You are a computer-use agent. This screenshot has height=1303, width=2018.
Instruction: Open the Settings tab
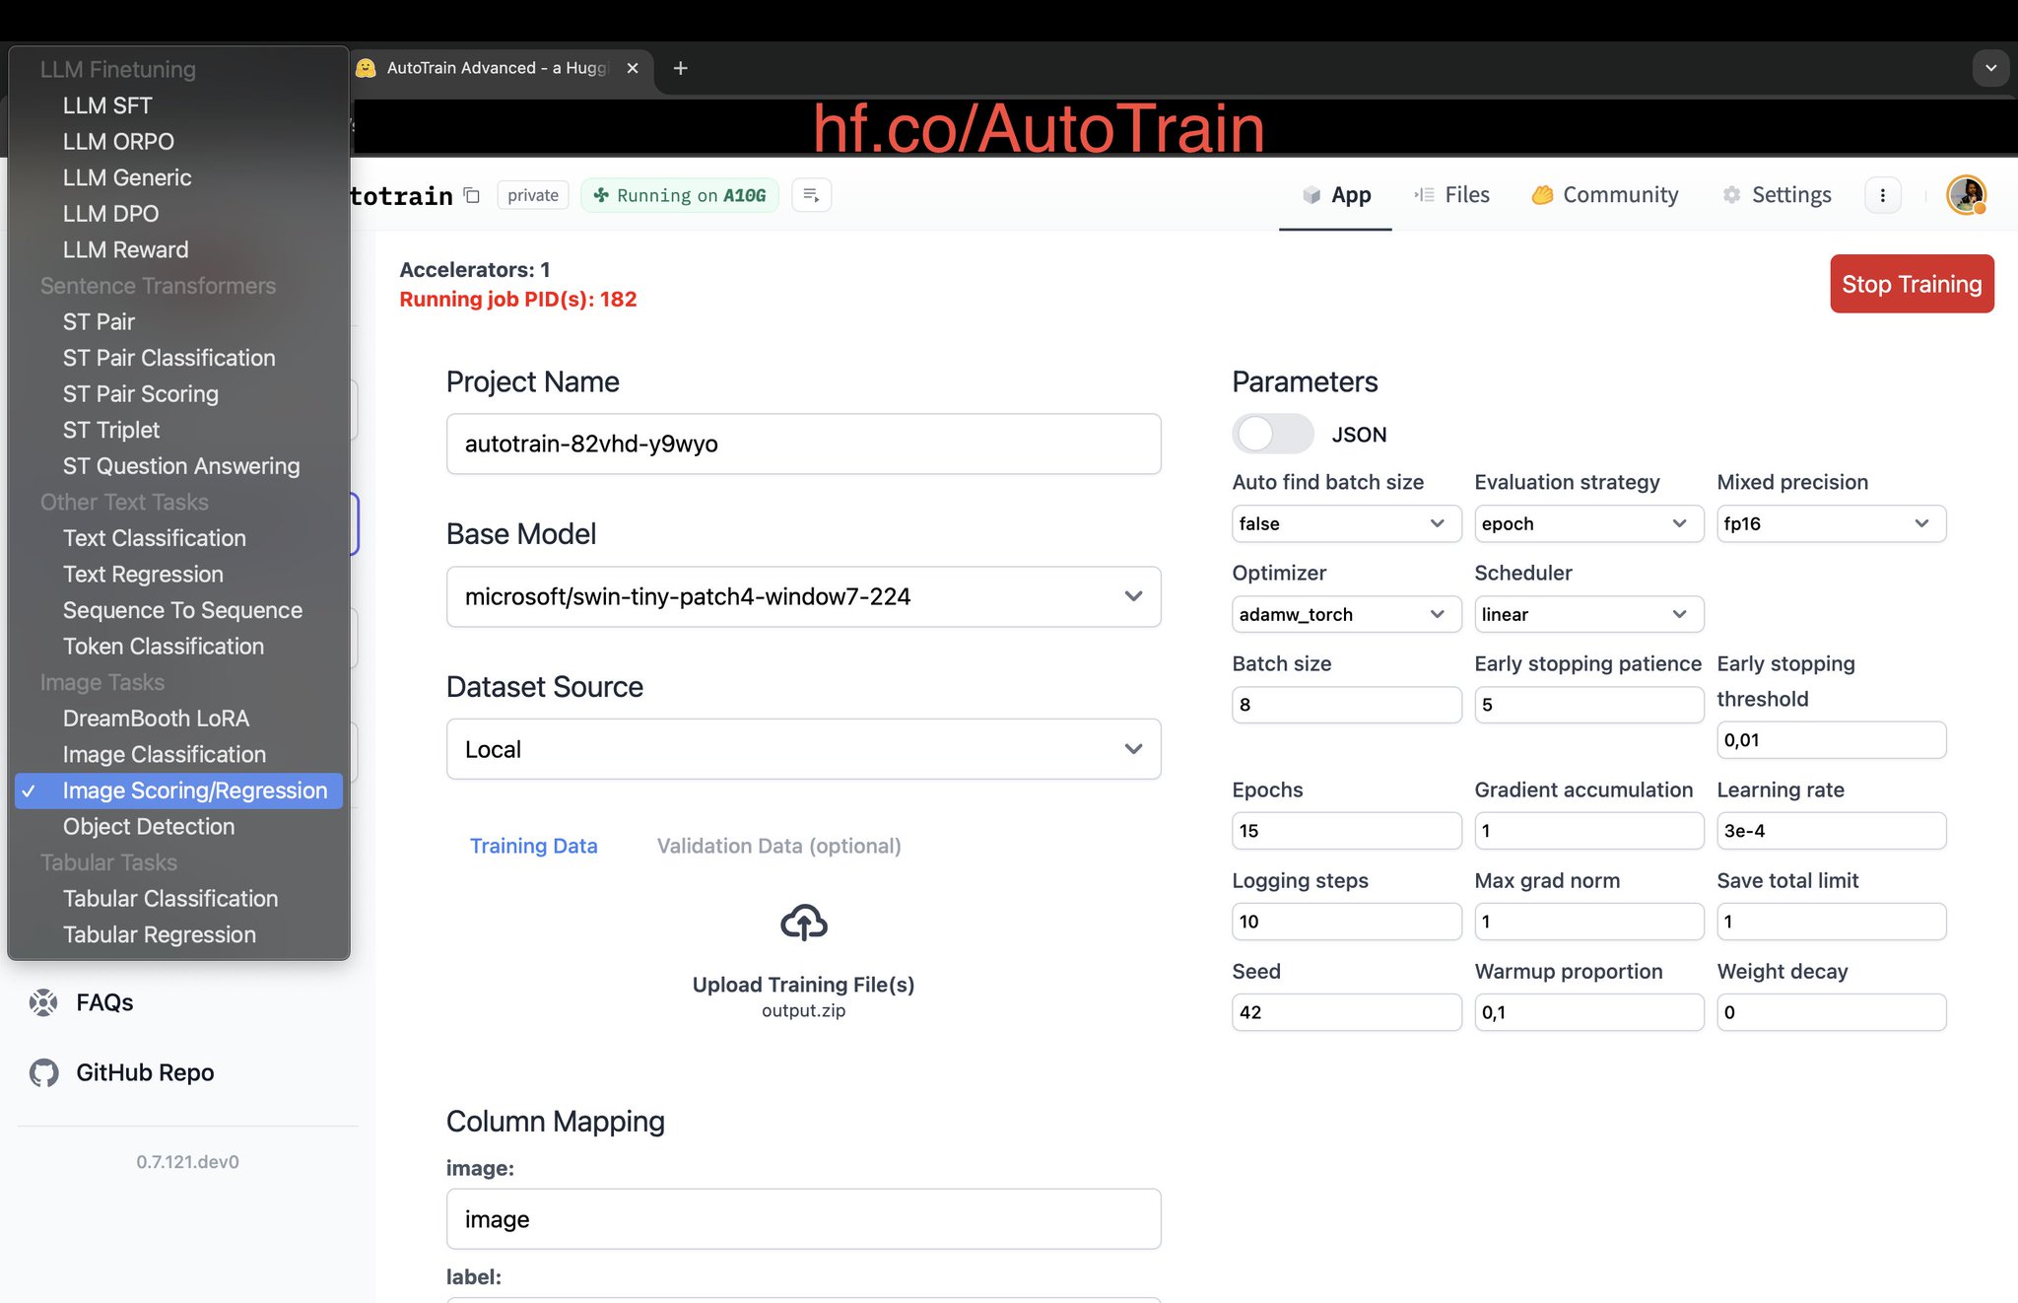tap(1777, 195)
